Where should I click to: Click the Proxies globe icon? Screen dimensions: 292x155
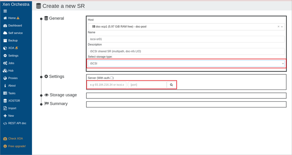(5, 78)
